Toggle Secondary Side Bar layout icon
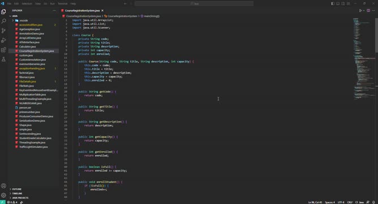Image resolution: width=378 pixels, height=204 pixels. click(343, 3)
